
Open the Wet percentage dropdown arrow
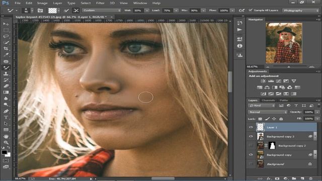pyautogui.click(x=147, y=11)
